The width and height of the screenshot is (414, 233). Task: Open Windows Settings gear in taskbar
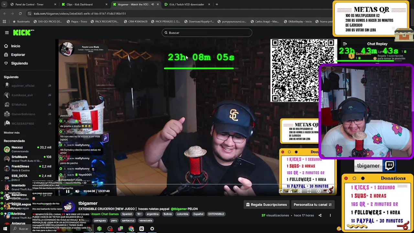pyautogui.click(x=152, y=229)
